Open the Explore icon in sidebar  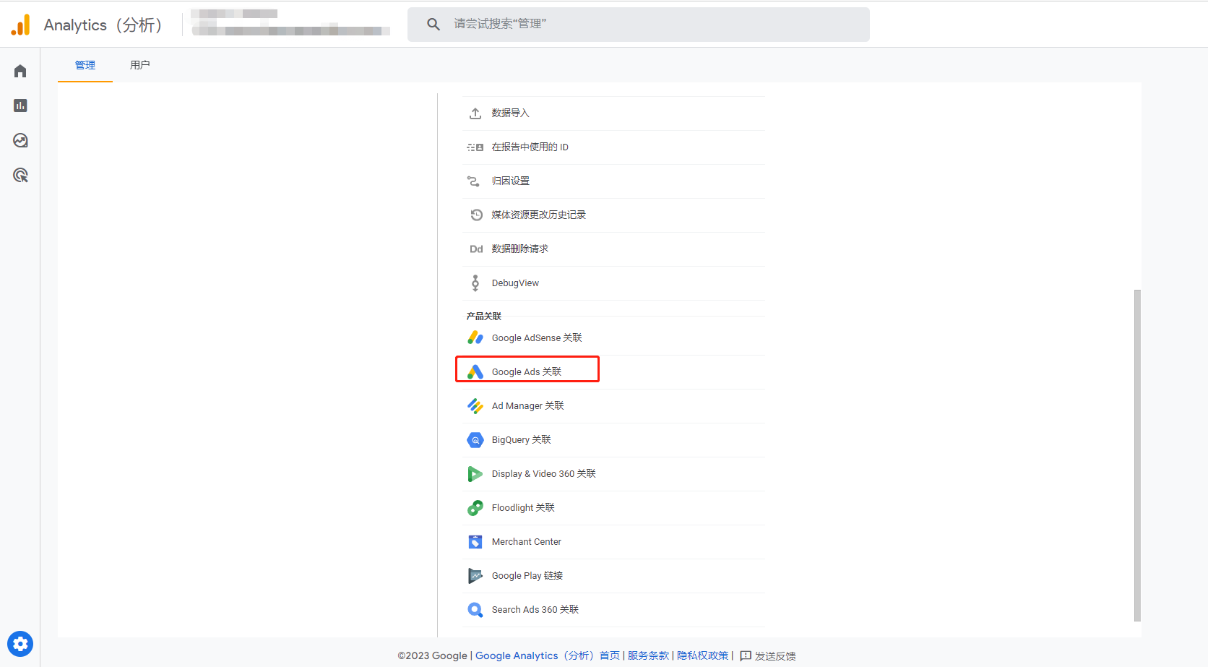20,140
